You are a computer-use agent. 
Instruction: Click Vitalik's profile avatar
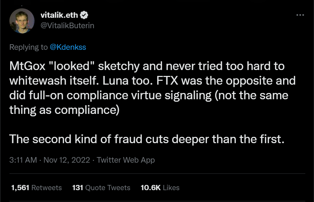(x=22, y=21)
